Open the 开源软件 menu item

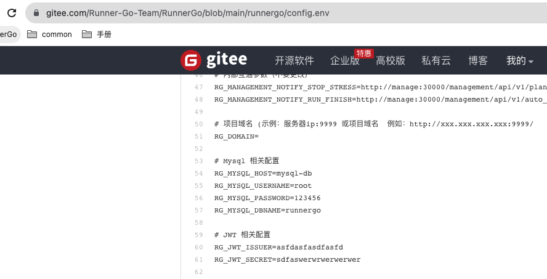click(x=294, y=60)
